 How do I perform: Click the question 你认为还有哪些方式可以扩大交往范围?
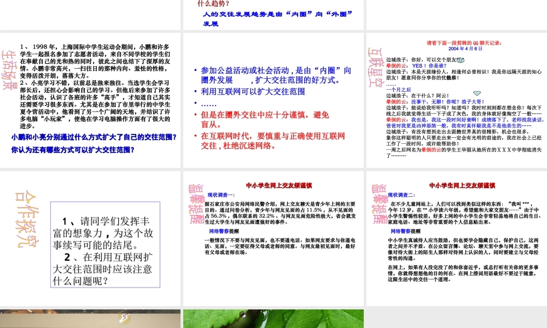[x=73, y=150]
